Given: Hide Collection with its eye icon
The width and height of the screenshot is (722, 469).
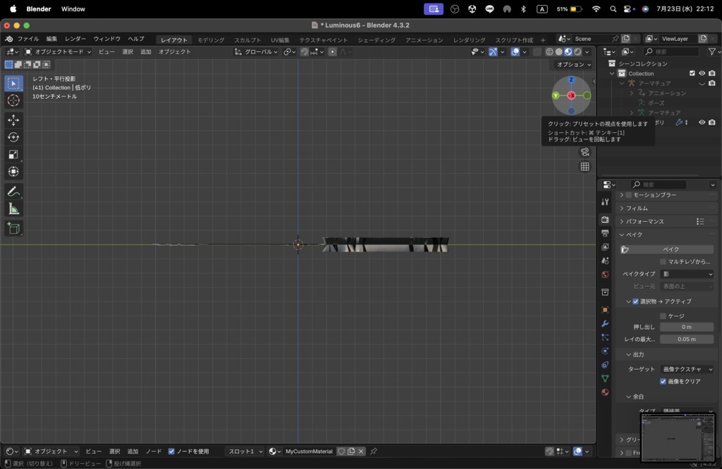Looking at the screenshot, I should click(x=702, y=73).
